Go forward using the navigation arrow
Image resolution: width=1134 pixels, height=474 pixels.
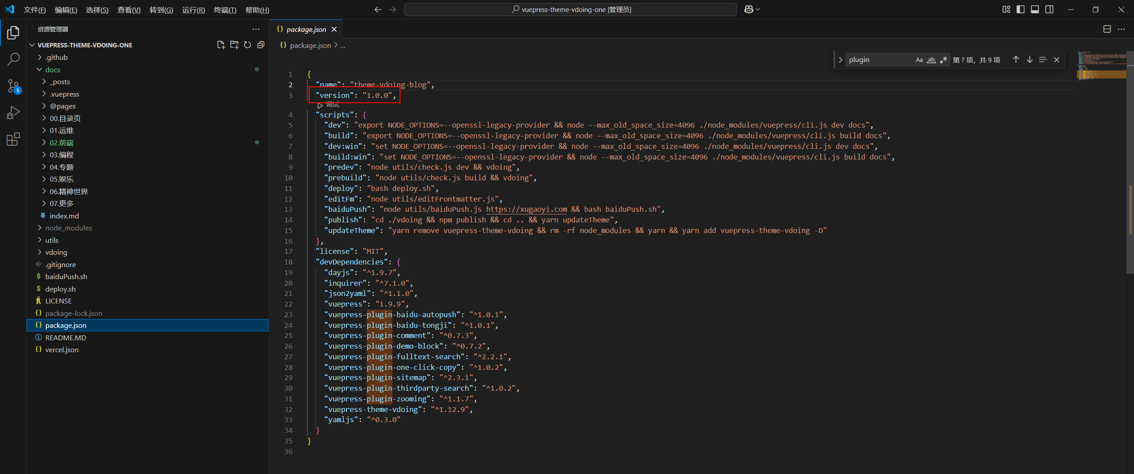[x=392, y=9]
